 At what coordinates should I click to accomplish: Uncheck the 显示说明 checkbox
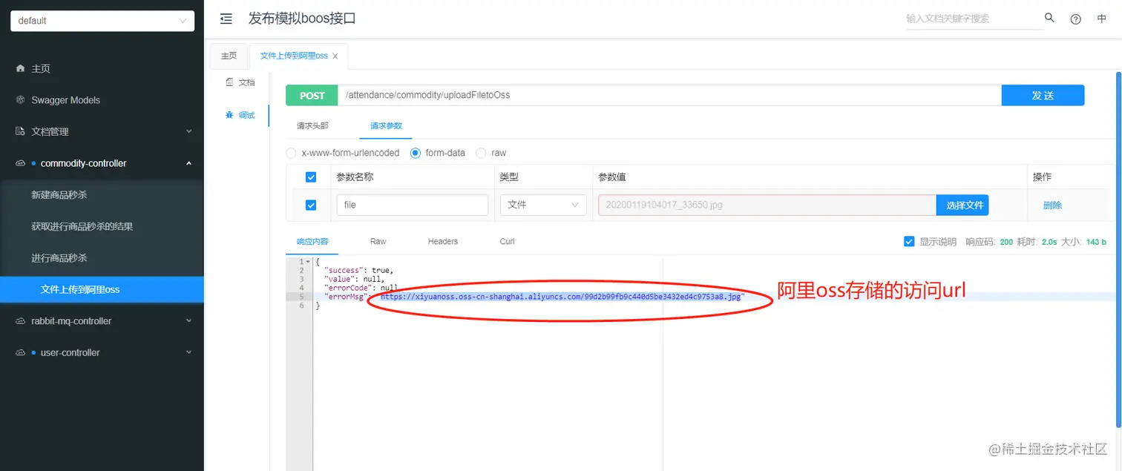pos(909,240)
